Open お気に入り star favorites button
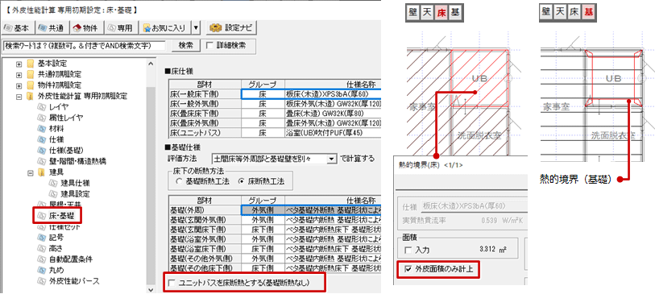Viewport: 655px width, 294px height. coord(164,28)
